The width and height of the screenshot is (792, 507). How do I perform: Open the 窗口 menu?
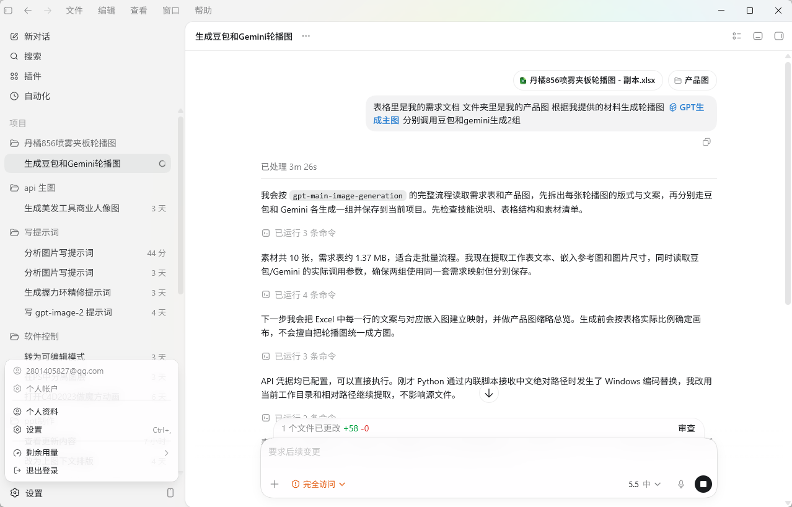click(171, 11)
